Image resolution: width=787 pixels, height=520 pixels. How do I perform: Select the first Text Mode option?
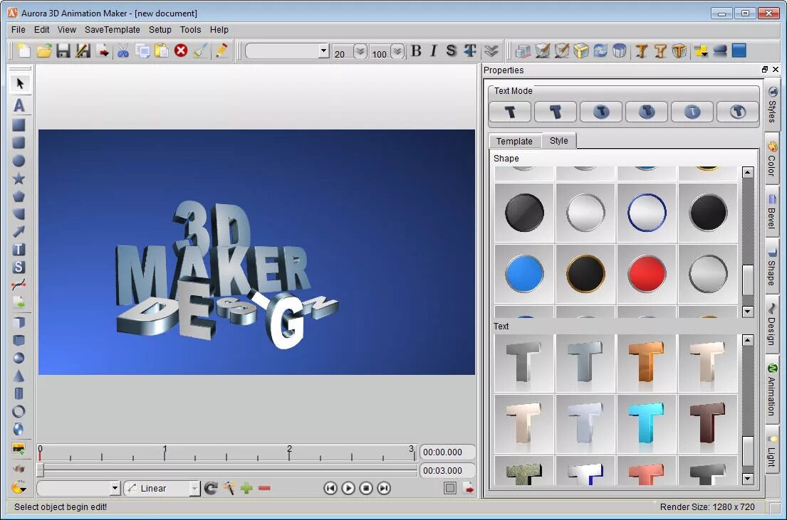click(509, 112)
